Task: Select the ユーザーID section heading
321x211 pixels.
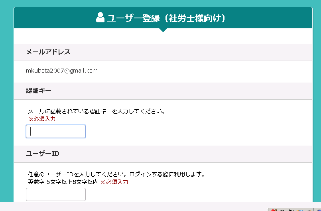Action: pos(43,154)
